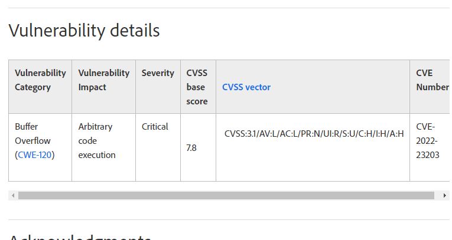
Task: Open the CWE-120 link
Action: [35, 155]
